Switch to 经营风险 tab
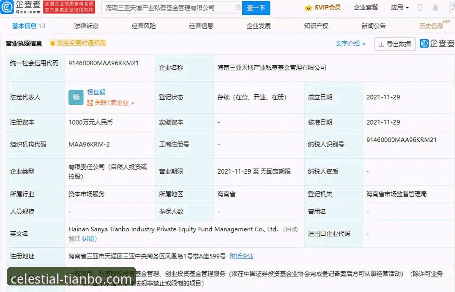Image resolution: width=455 pixels, height=292 pixels. coord(144,26)
